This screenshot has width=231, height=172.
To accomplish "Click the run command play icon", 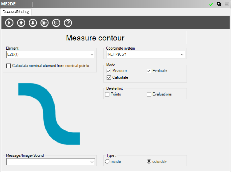I will click(x=9, y=23).
